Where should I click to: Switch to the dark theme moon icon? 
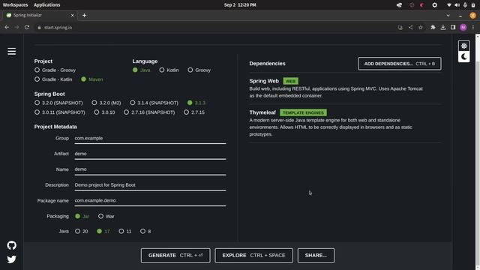coord(463,57)
